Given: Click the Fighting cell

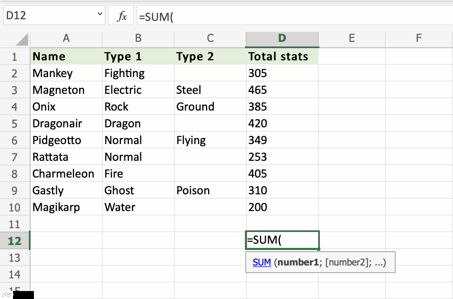Looking at the screenshot, I should pos(138,73).
